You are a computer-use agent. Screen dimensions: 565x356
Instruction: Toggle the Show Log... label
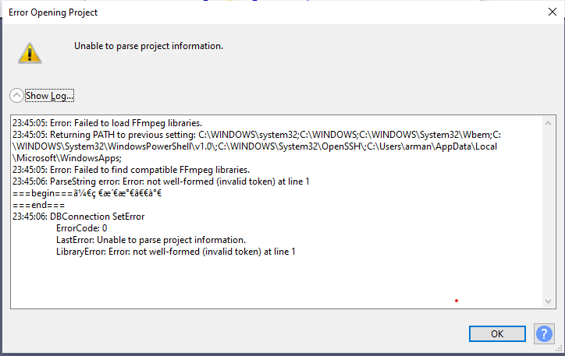(x=49, y=96)
